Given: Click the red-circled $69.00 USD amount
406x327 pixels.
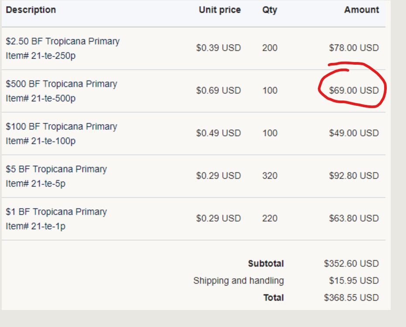Looking at the screenshot, I should (x=354, y=90).
